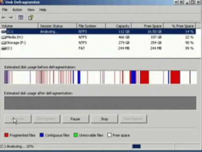Screen dimensions: 202x152
Task: Open the File menu
Action: click(5, 10)
